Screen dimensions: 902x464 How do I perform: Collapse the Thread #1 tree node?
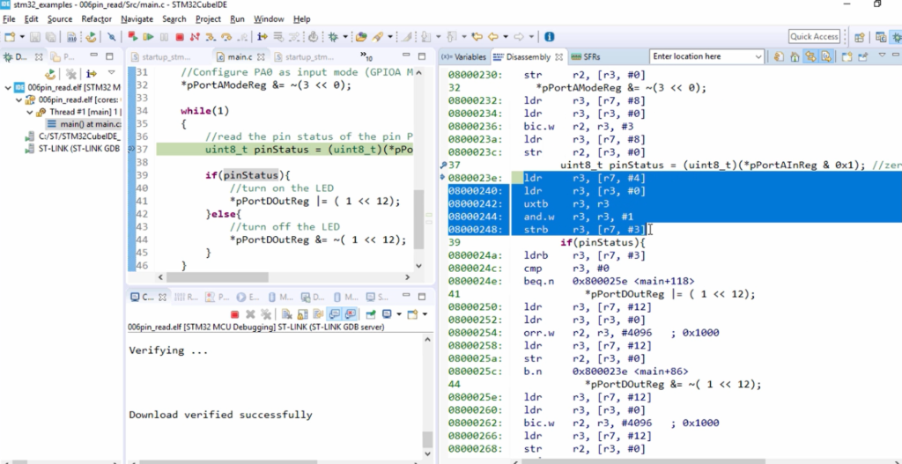29,112
